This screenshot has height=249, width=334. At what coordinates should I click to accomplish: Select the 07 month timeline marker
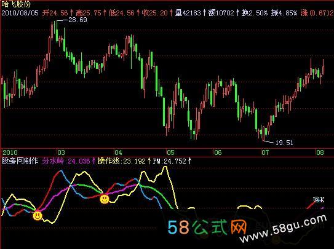pos(265,152)
